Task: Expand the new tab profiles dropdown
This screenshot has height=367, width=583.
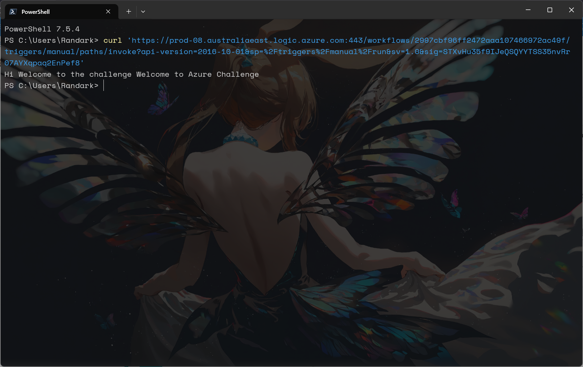Action: (x=143, y=12)
